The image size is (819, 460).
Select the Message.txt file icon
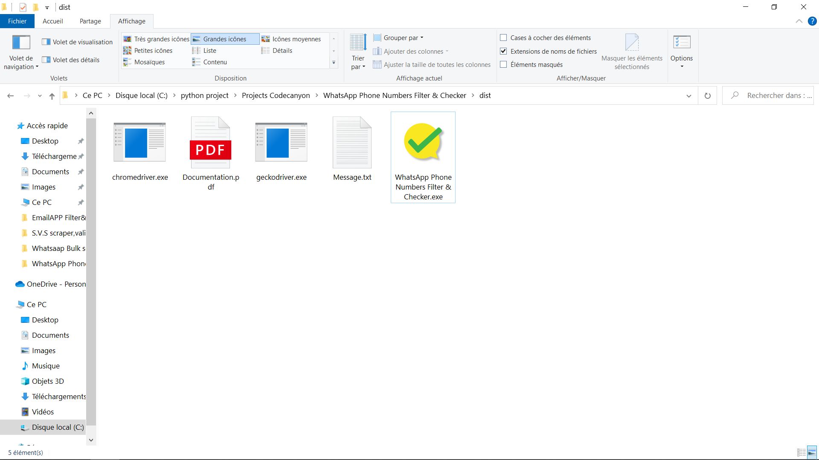coord(352,142)
